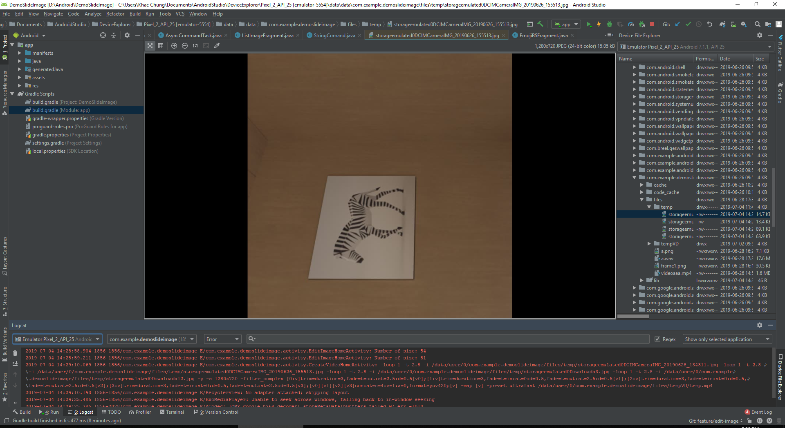Open the Error log level dropdown
Screen dimensions: 785x428
[x=223, y=339]
